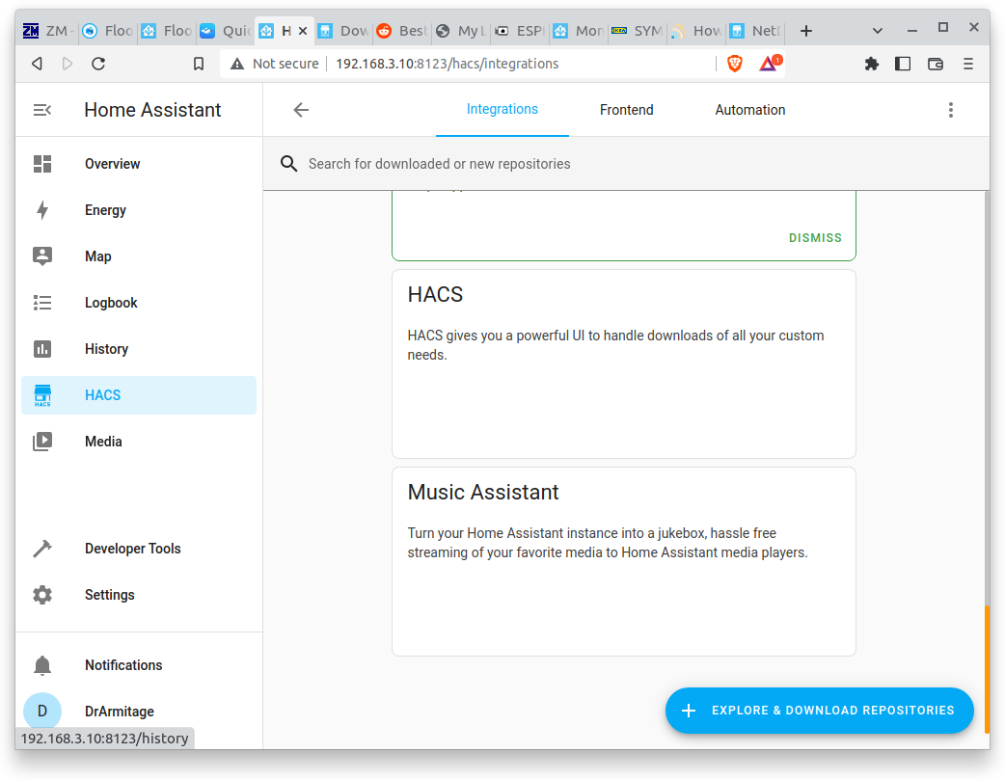
Task: Click Explore & Download Repositories button
Action: [x=819, y=711]
